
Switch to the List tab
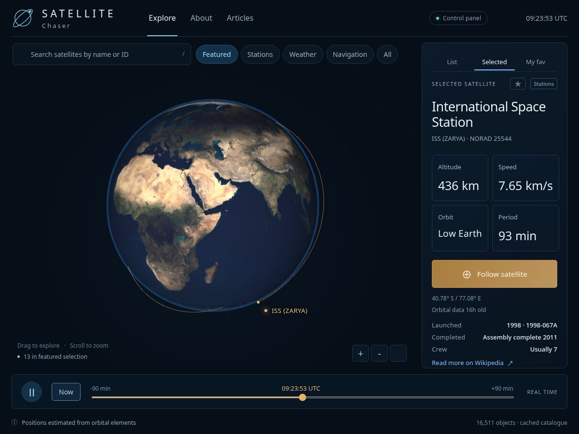coord(452,62)
